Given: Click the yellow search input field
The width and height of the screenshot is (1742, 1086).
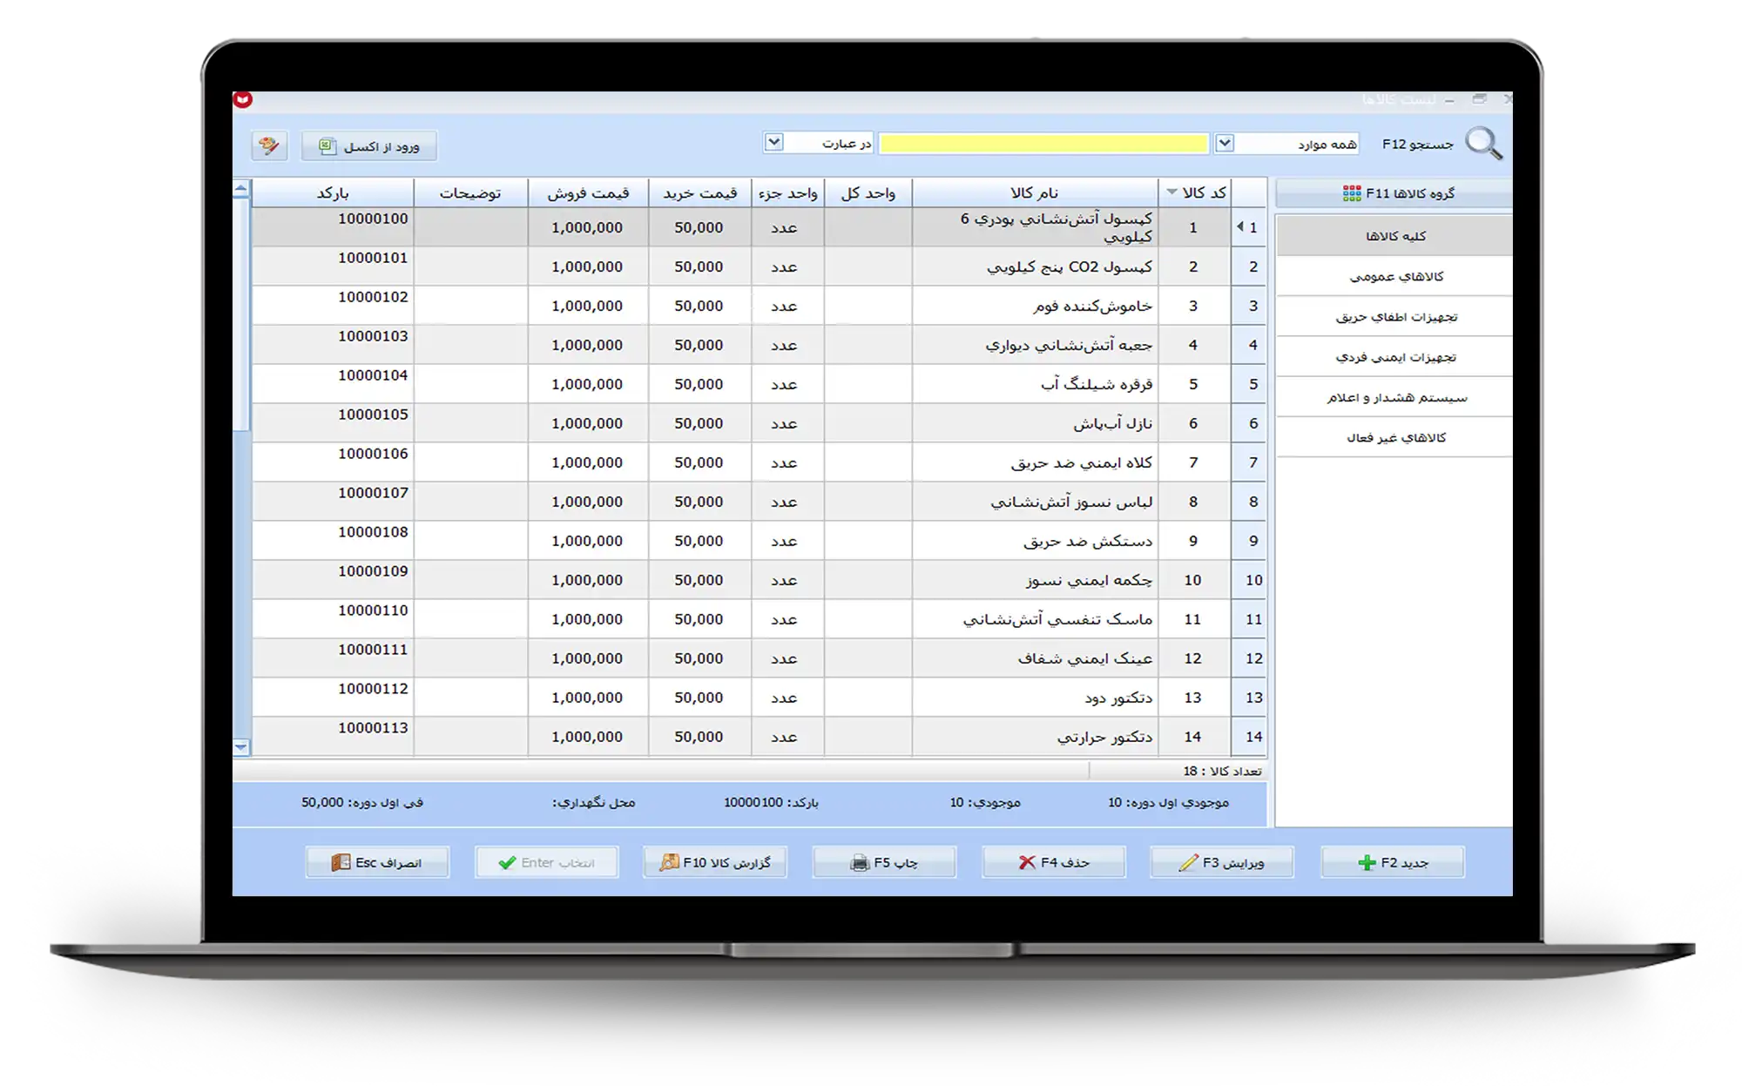Looking at the screenshot, I should pyautogui.click(x=1043, y=144).
